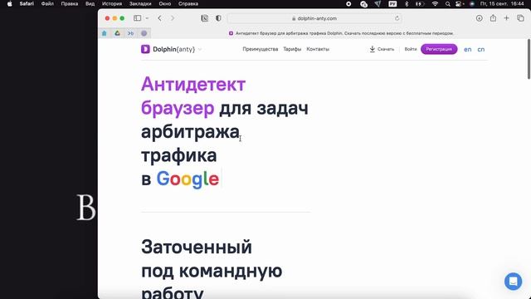Open the Файл menu
Image resolution: width=531 pixels, height=299 pixels.
(47, 4)
